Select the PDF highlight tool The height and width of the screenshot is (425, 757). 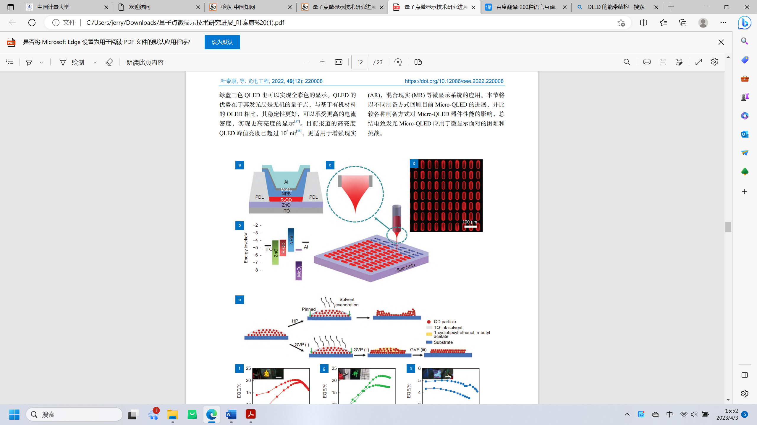[29, 62]
